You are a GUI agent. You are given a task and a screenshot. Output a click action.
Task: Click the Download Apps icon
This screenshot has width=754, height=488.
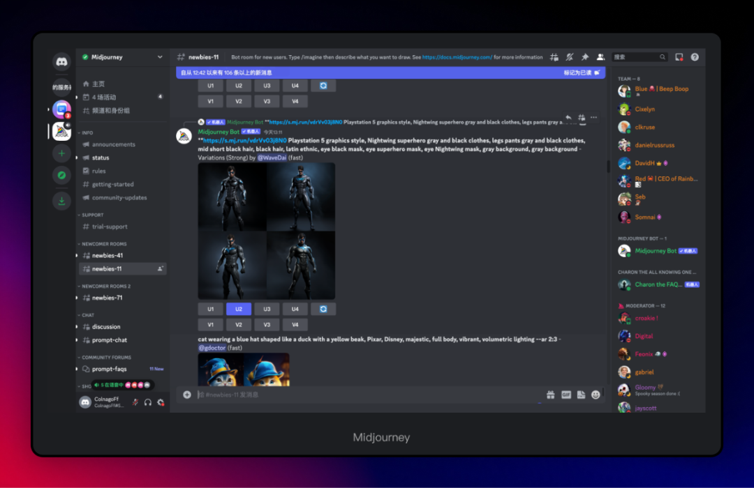(x=61, y=201)
